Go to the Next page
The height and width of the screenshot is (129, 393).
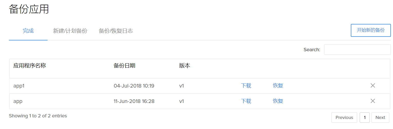tap(380, 118)
